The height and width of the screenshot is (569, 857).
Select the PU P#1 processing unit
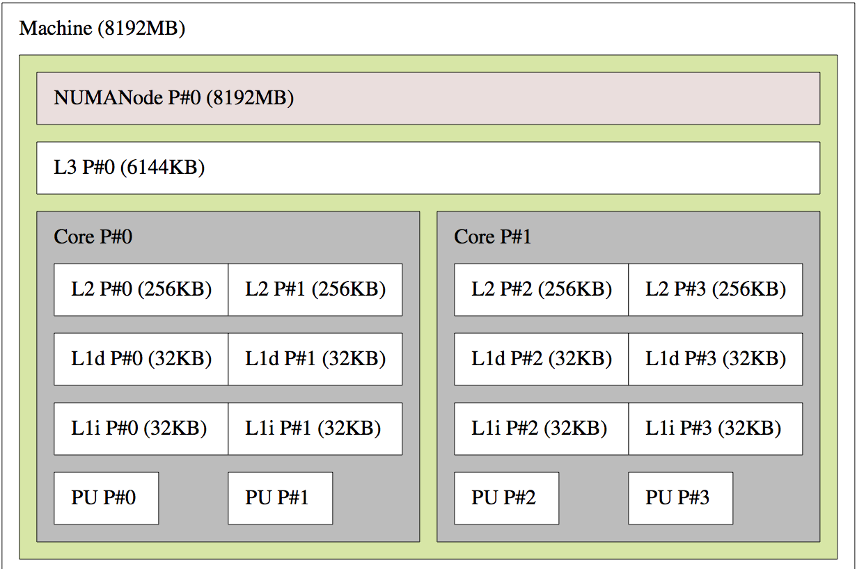[x=281, y=498]
